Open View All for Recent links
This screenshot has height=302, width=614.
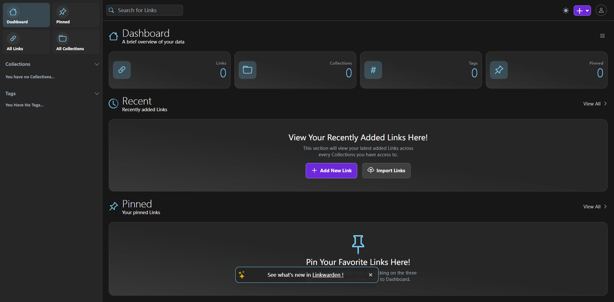pos(595,104)
